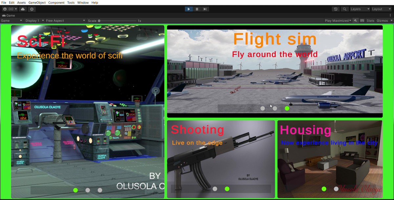
Task: Open the Component menu
Action: tap(56, 3)
